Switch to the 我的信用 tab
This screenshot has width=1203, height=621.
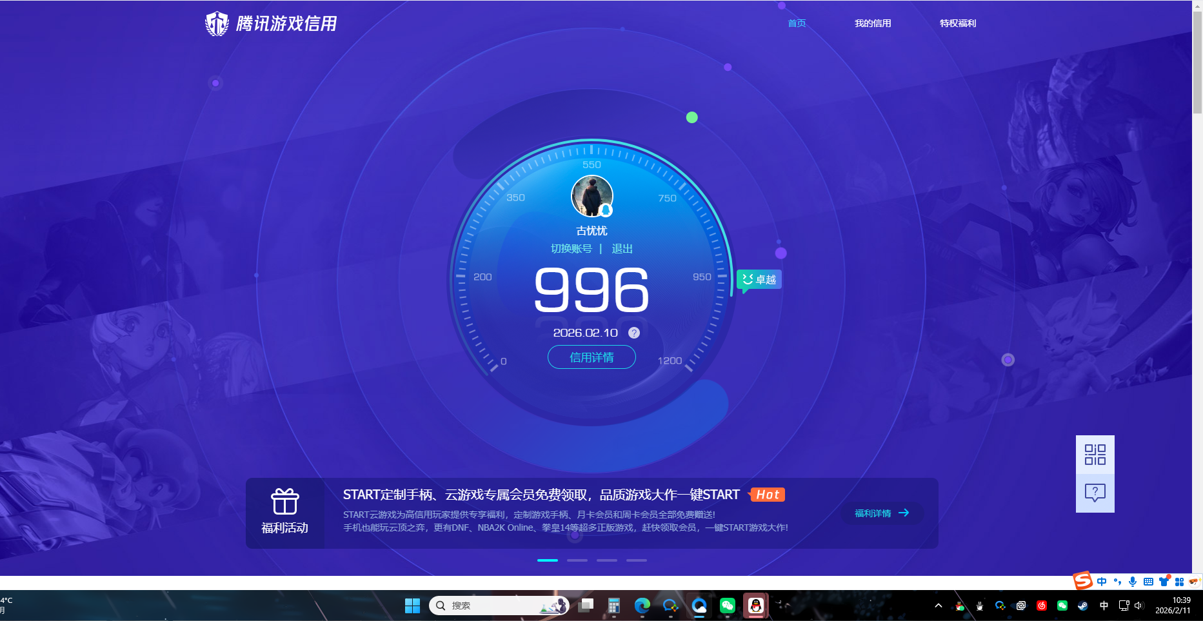872,23
